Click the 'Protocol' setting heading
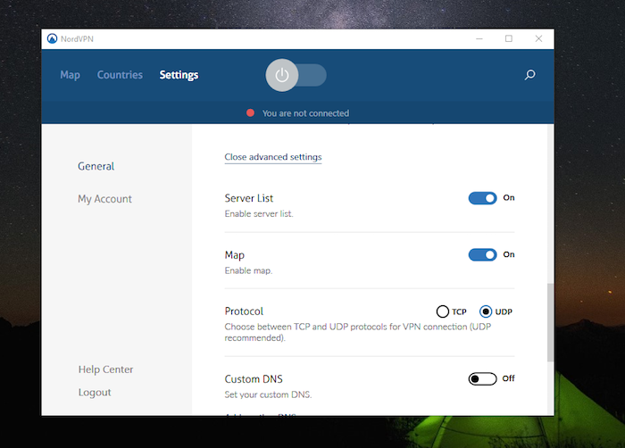This screenshot has height=448, width=625. tap(244, 311)
